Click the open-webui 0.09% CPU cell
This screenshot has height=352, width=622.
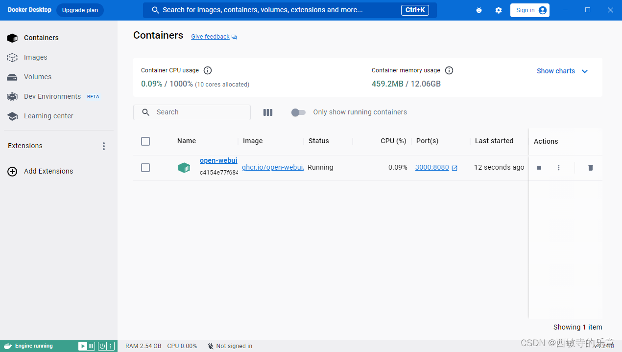[398, 167]
